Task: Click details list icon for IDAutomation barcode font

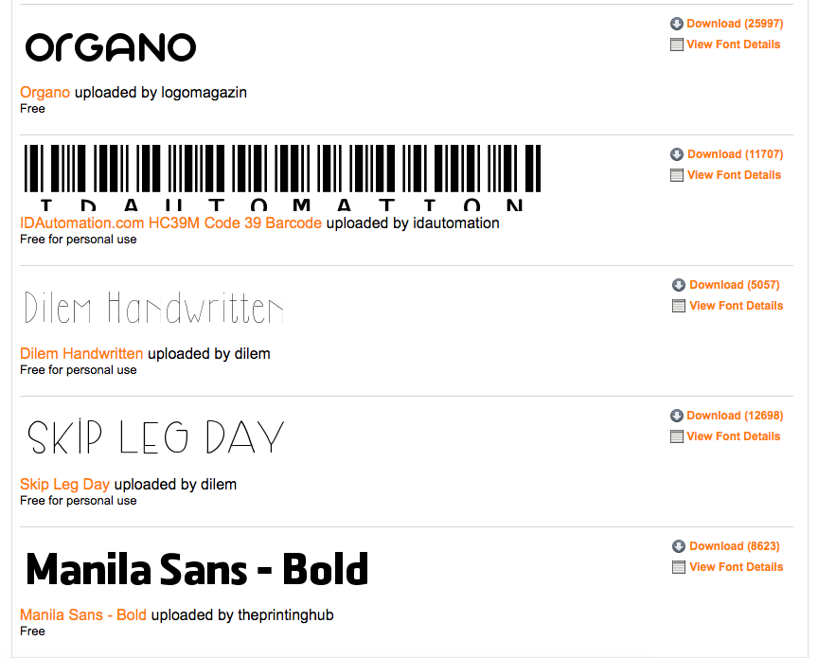Action: point(677,175)
